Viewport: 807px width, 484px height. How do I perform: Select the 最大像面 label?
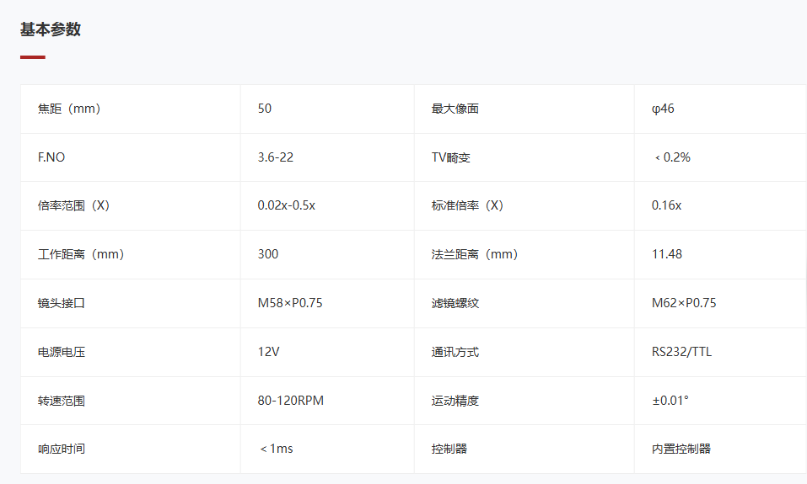pyautogui.click(x=455, y=109)
